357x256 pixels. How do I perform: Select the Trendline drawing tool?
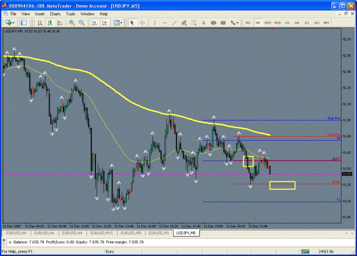(174, 22)
